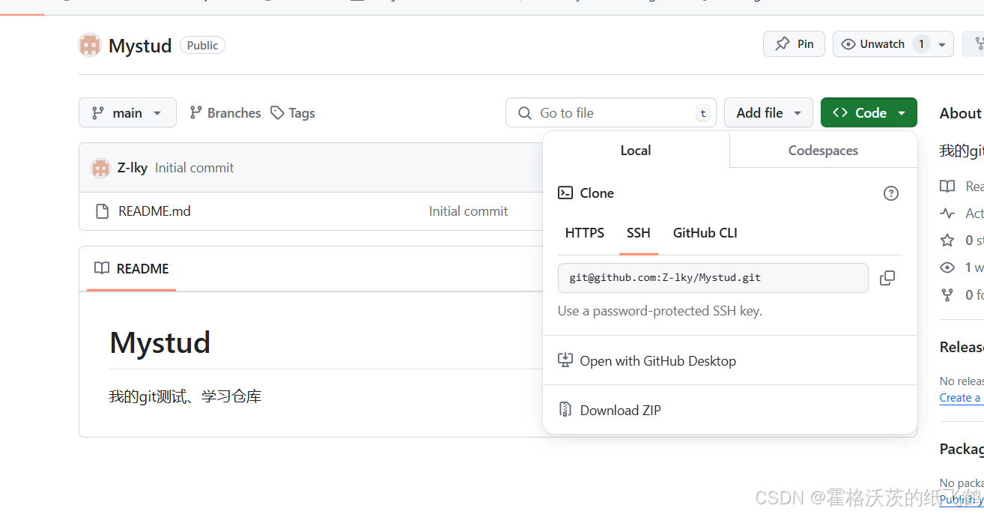Click the star icon in About sidebar
984x514 pixels.
click(x=947, y=241)
